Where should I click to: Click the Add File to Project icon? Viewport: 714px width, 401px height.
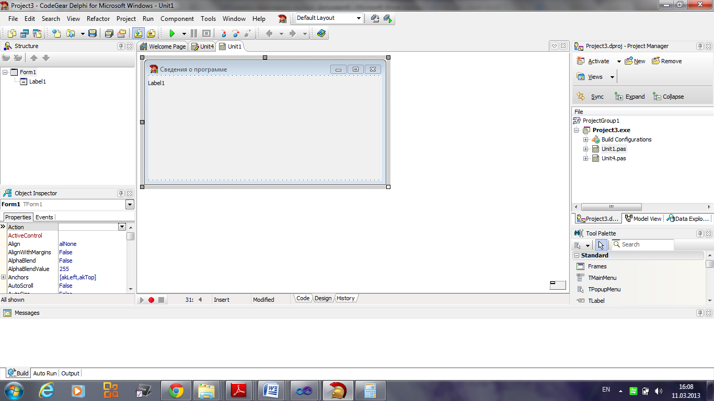tap(139, 33)
